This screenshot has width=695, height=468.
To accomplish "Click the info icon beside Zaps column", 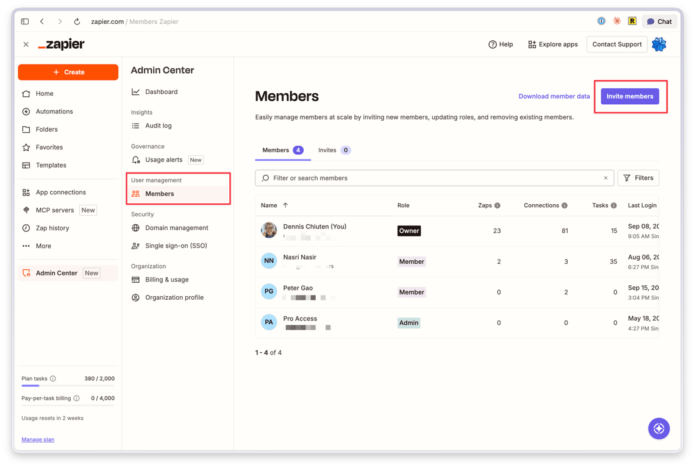I will [x=497, y=205].
